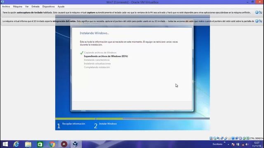The height and width of the screenshot is (148, 264).
Task: Open the Máquina menu
Action: point(17,7)
